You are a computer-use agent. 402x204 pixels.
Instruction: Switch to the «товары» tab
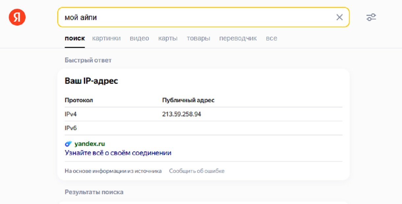(198, 38)
